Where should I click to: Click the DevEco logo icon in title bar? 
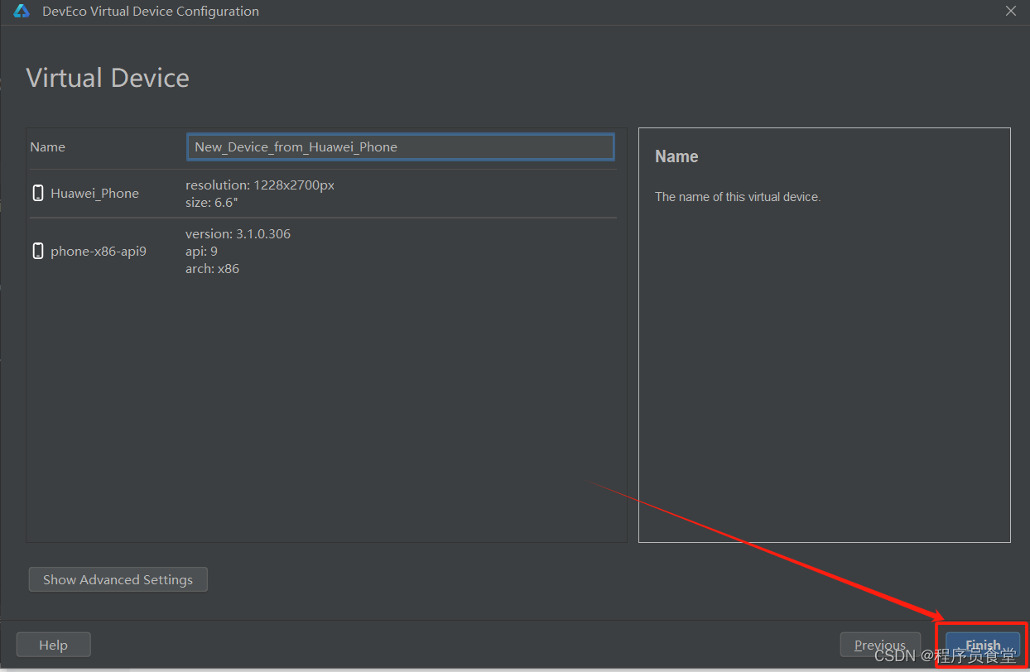(22, 12)
